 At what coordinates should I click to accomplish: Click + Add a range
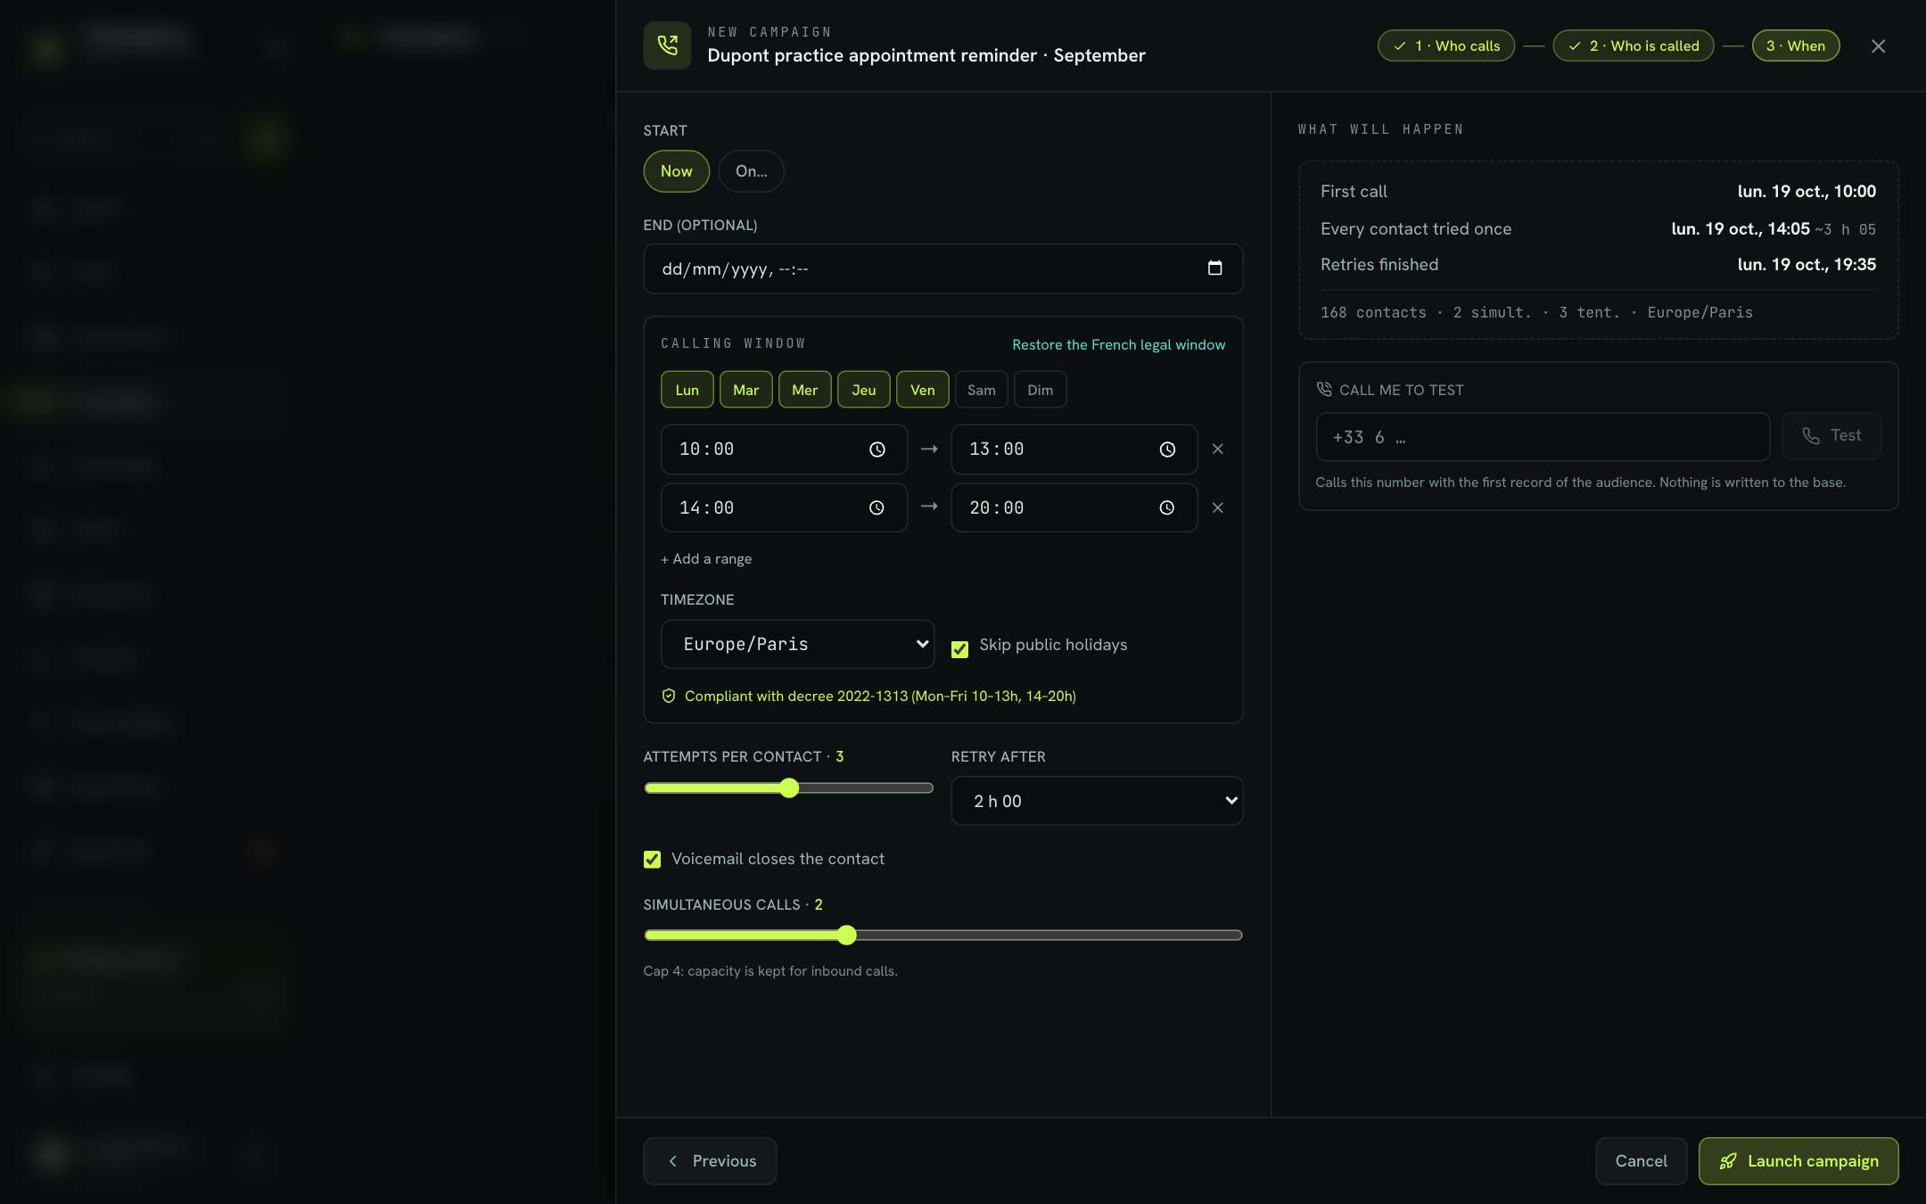[x=705, y=559]
